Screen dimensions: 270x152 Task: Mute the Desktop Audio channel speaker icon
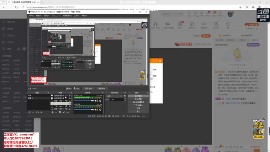click(96, 109)
